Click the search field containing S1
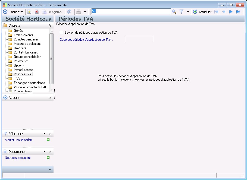 coord(131,11)
